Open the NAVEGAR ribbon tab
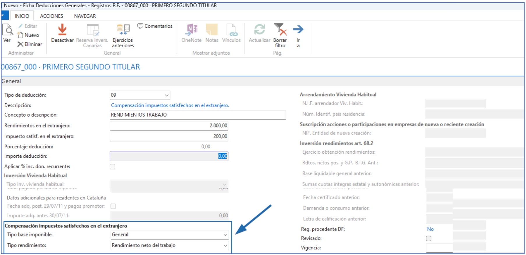 click(85, 16)
